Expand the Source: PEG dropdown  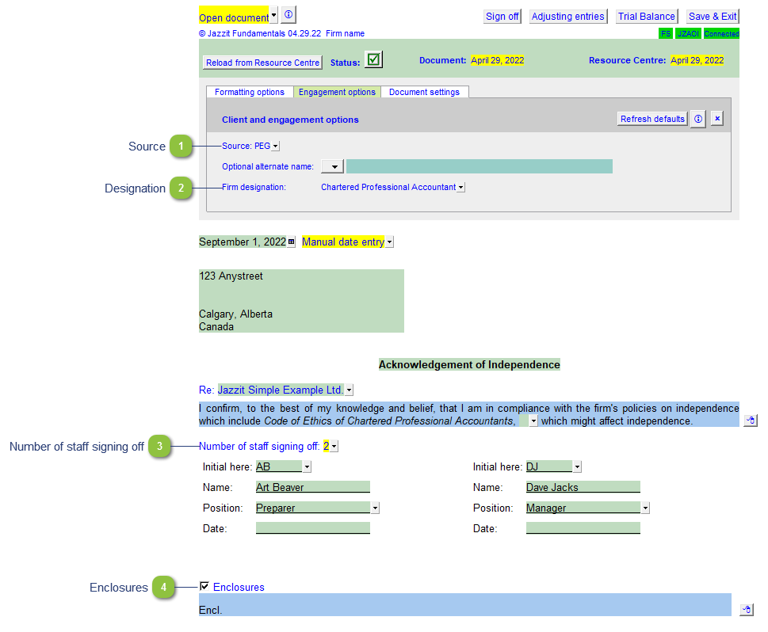[275, 147]
